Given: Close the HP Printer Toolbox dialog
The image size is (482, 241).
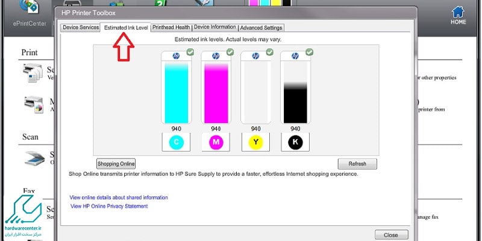Looking at the screenshot, I should coord(391,235).
